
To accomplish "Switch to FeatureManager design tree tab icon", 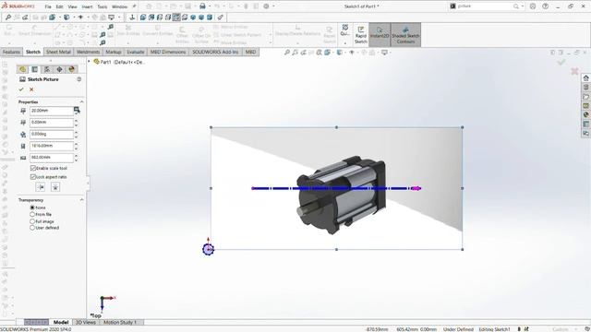I will pos(22,69).
